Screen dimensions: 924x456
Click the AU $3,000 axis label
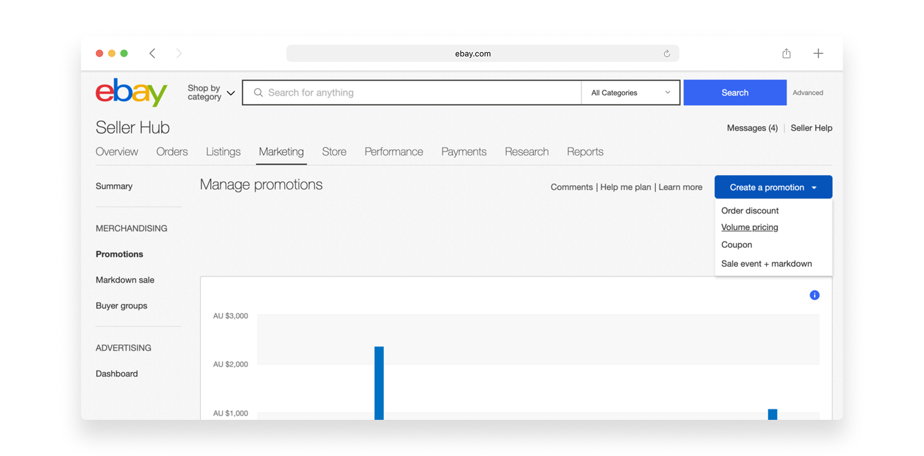231,316
